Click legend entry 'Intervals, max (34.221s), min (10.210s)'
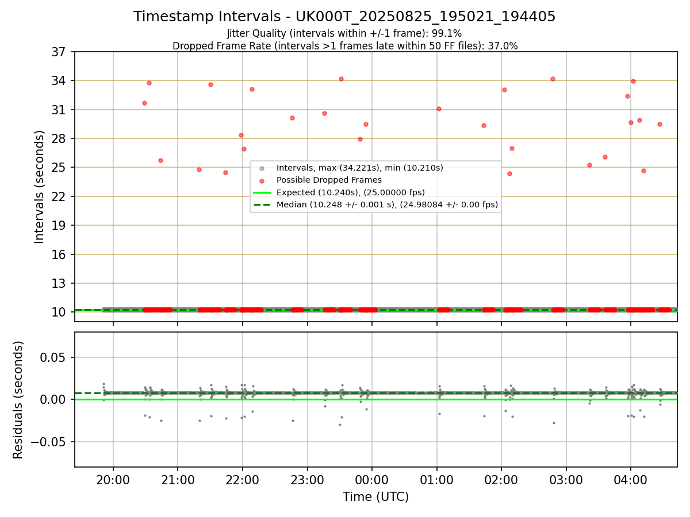Image resolution: width=690 pixels, height=517 pixels. tap(360, 168)
